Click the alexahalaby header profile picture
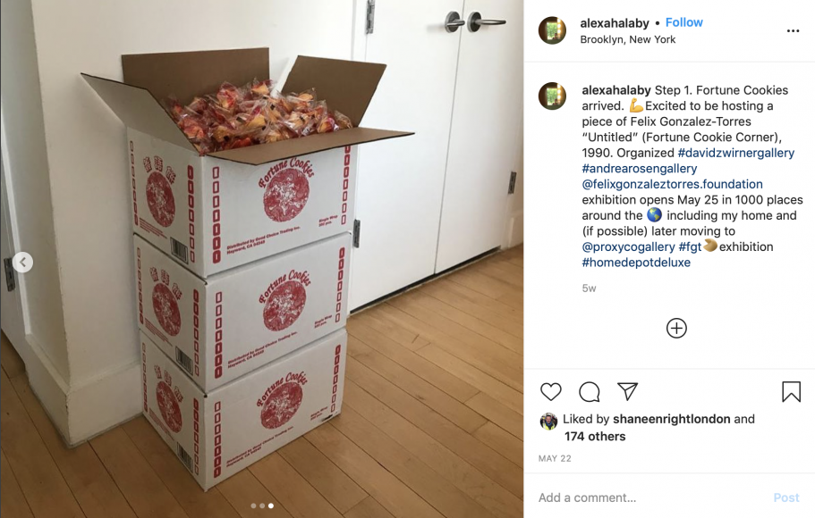The image size is (815, 518). click(x=552, y=30)
